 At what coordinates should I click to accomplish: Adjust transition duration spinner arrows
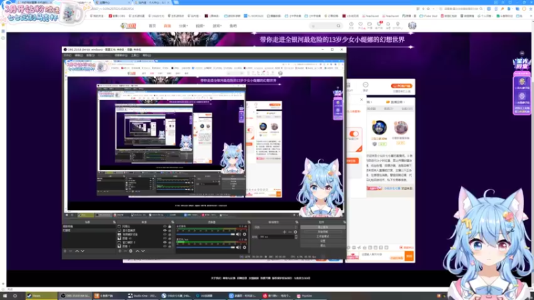pyautogui.click(x=296, y=237)
